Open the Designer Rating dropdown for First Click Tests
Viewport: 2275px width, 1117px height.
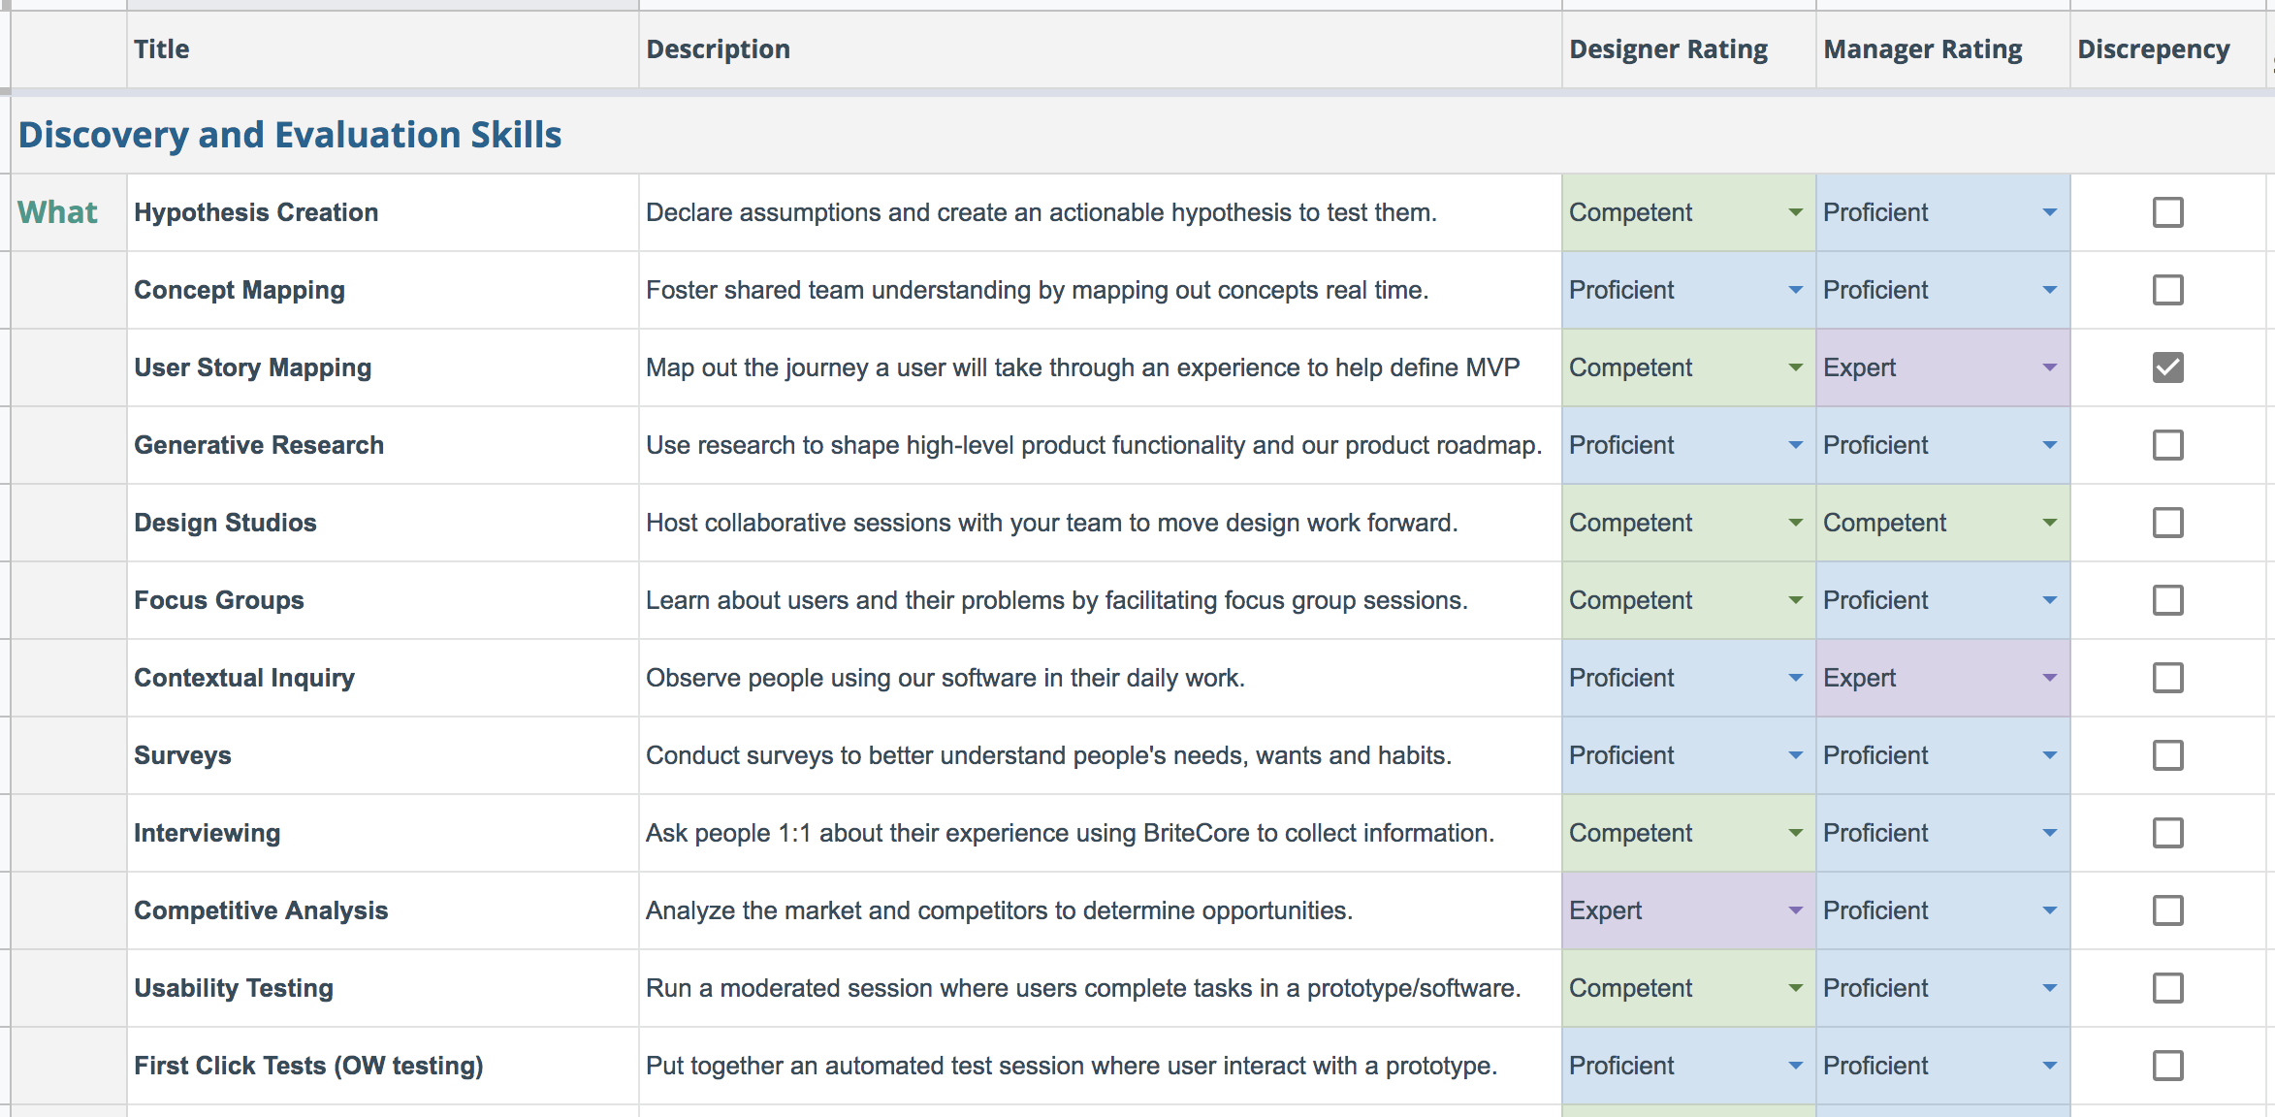[x=1795, y=1065]
